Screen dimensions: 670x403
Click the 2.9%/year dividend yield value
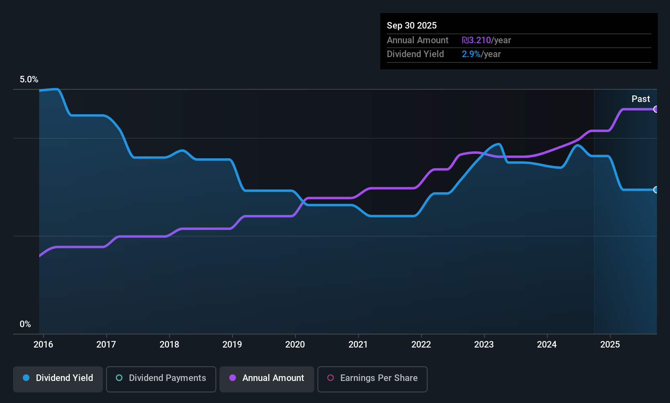pyautogui.click(x=481, y=54)
